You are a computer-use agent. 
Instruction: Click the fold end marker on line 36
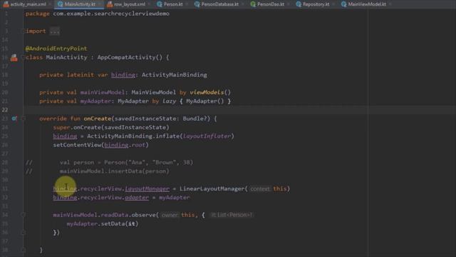pos(24,232)
